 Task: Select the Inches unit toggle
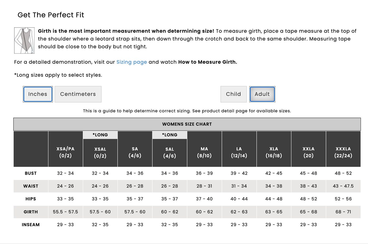tap(38, 94)
